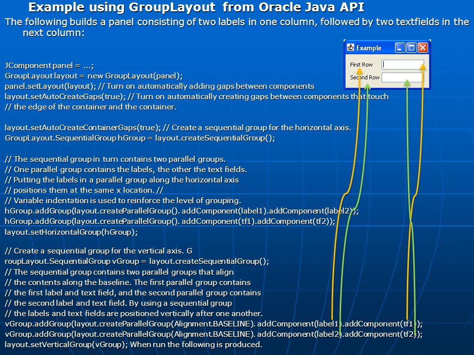The width and height of the screenshot is (474, 355).
Task: Click the comment "// the contents along the baseline. The first parallel group contains"
Action: (128, 283)
